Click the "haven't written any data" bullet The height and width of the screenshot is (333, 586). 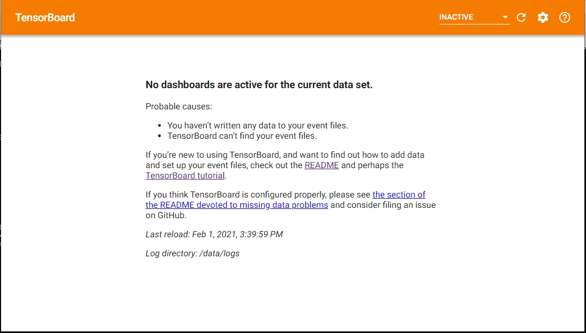[x=257, y=126]
